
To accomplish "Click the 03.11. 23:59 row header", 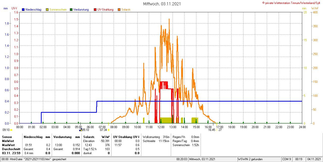I will pyautogui.click(x=11, y=153).
